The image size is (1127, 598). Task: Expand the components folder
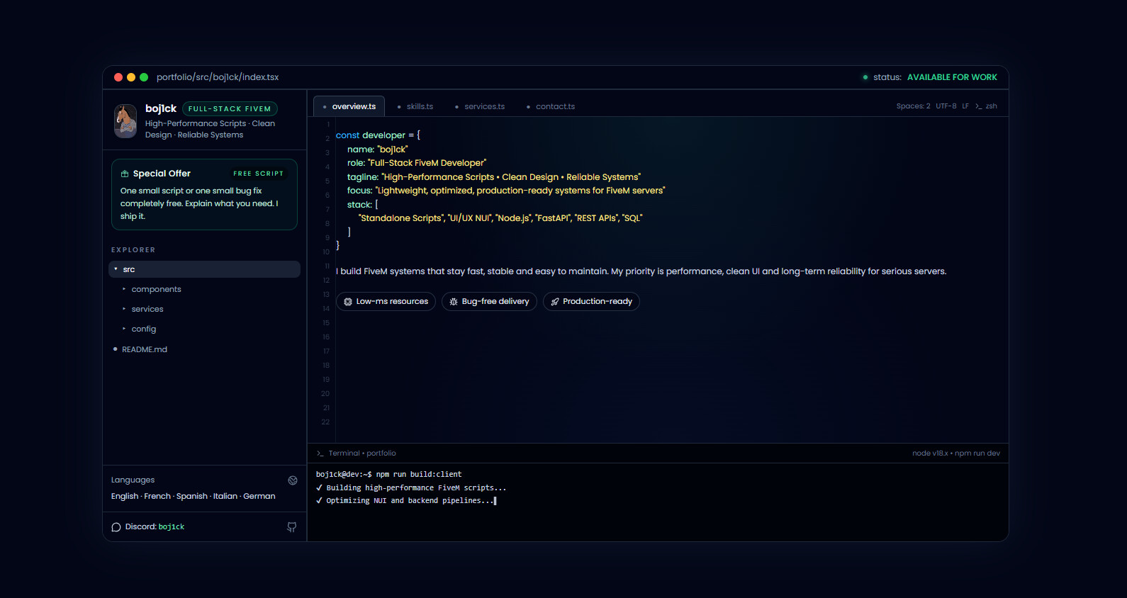pyautogui.click(x=156, y=289)
